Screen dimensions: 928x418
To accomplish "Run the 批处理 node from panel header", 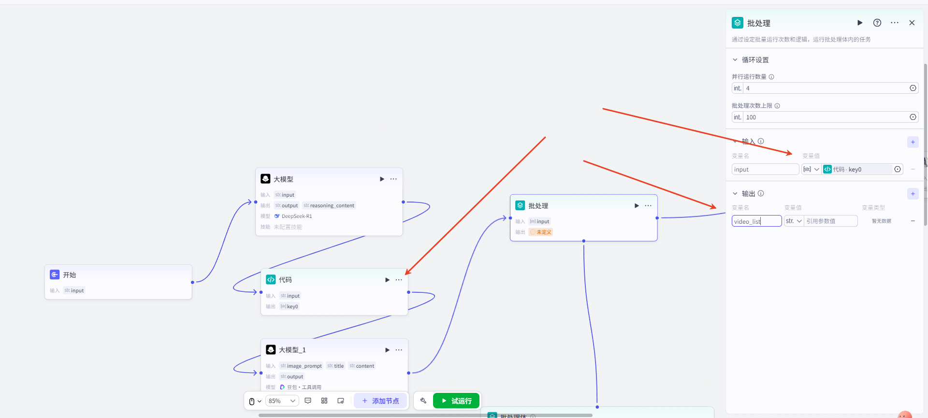I will click(860, 23).
